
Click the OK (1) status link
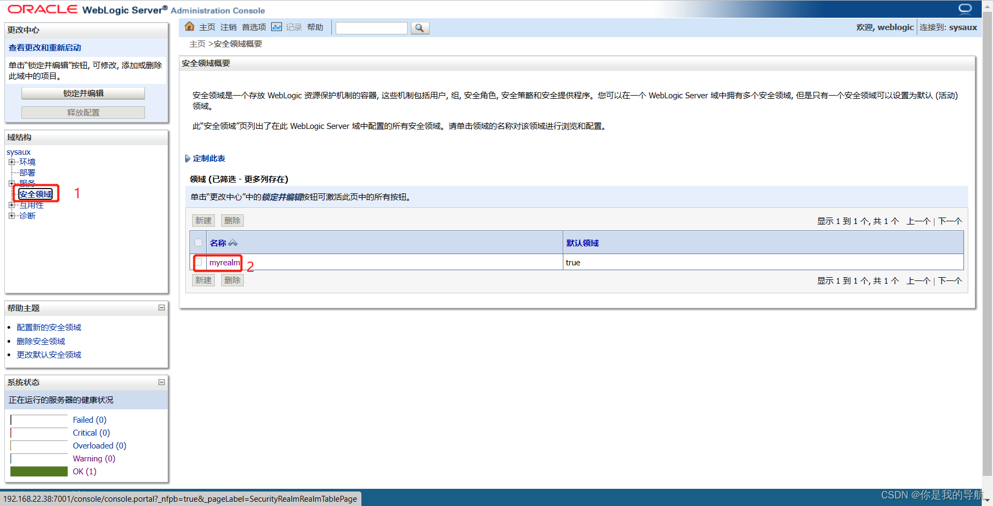pos(84,472)
